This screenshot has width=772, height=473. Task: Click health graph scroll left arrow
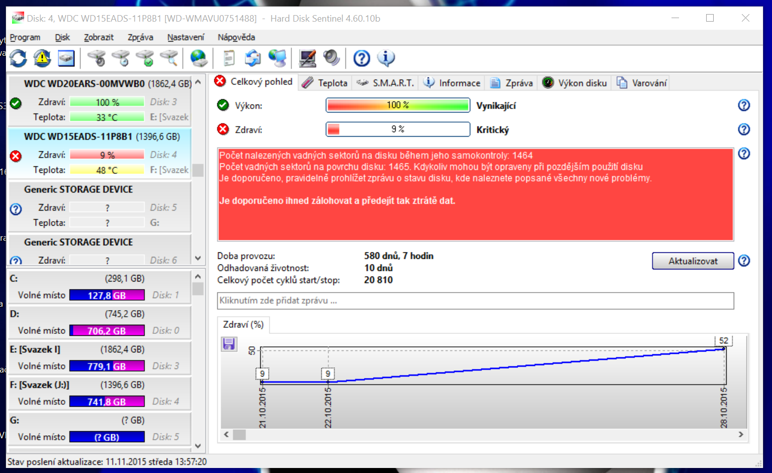pos(226,434)
